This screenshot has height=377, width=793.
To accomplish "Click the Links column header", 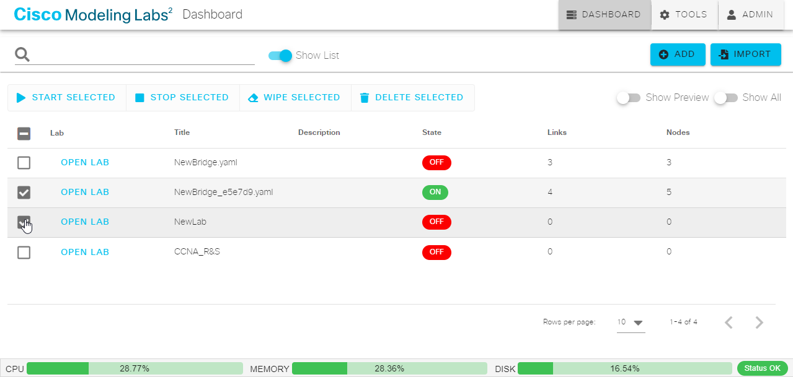I will pyautogui.click(x=557, y=132).
